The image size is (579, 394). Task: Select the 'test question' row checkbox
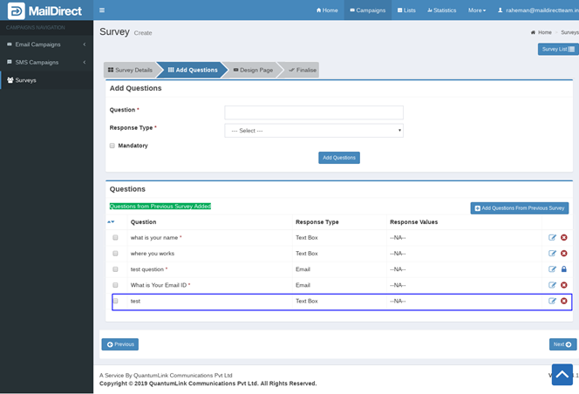coord(115,269)
